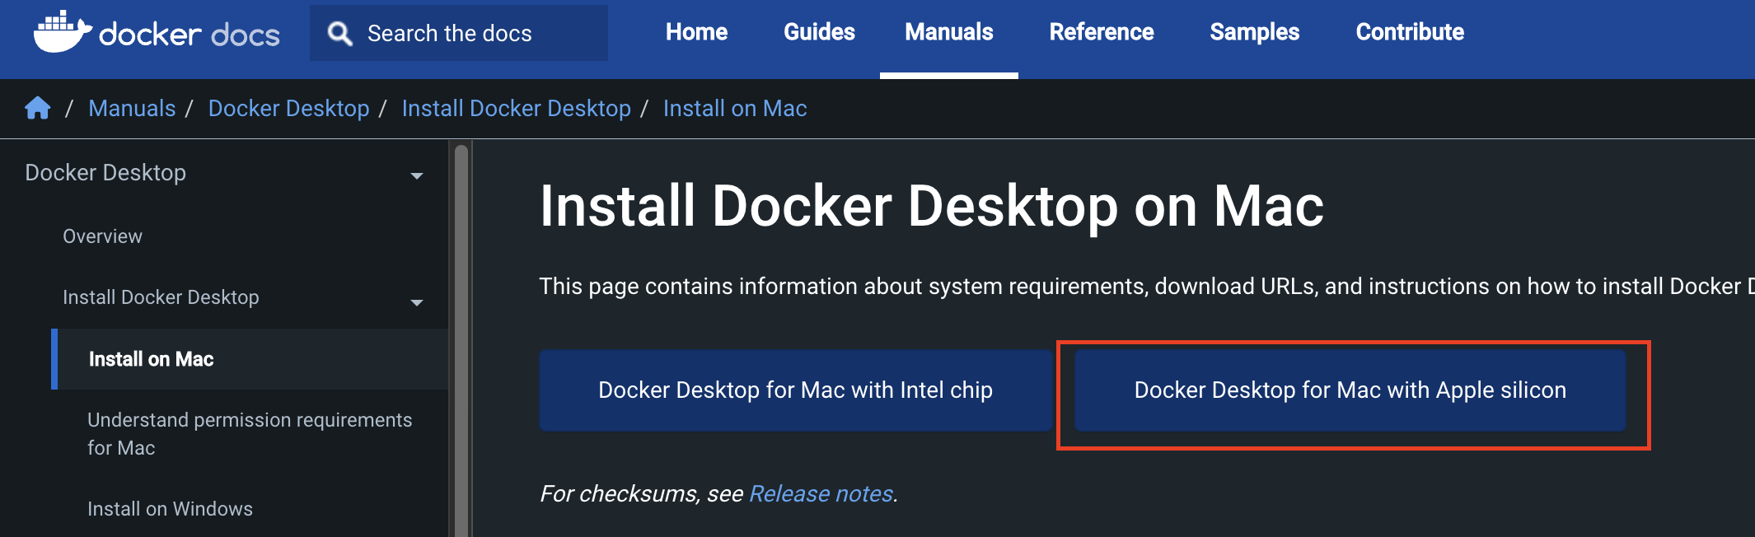The width and height of the screenshot is (1755, 537).
Task: Open the Home nav item
Action: click(x=696, y=32)
